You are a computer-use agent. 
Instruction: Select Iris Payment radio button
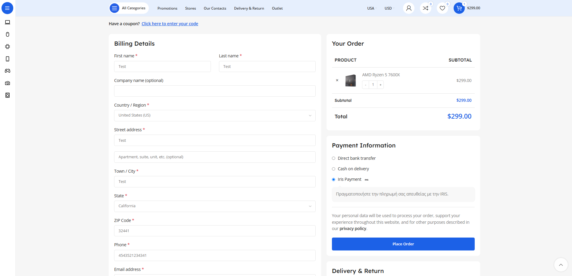tap(333, 180)
